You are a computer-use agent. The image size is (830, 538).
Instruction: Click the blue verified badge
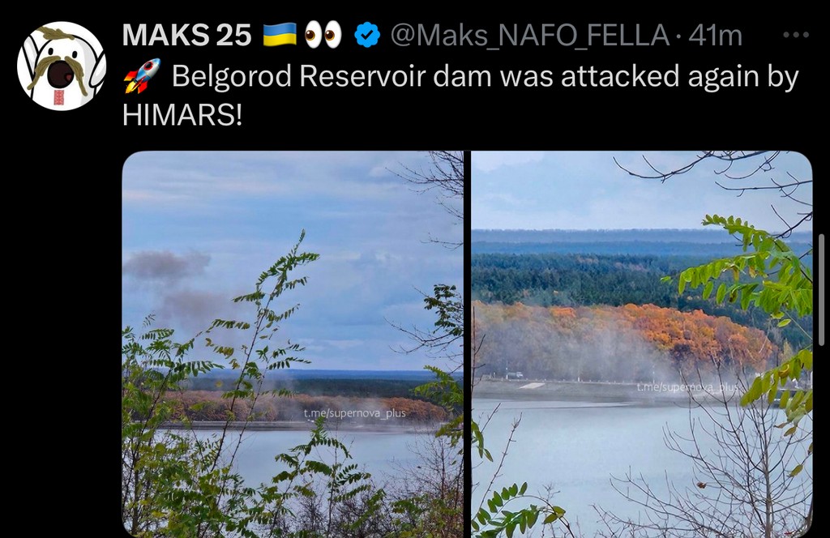coord(367,36)
